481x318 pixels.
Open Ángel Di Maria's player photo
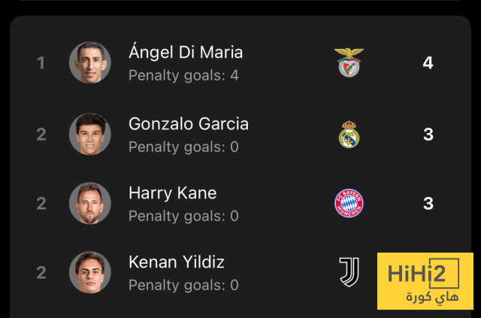pos(90,62)
